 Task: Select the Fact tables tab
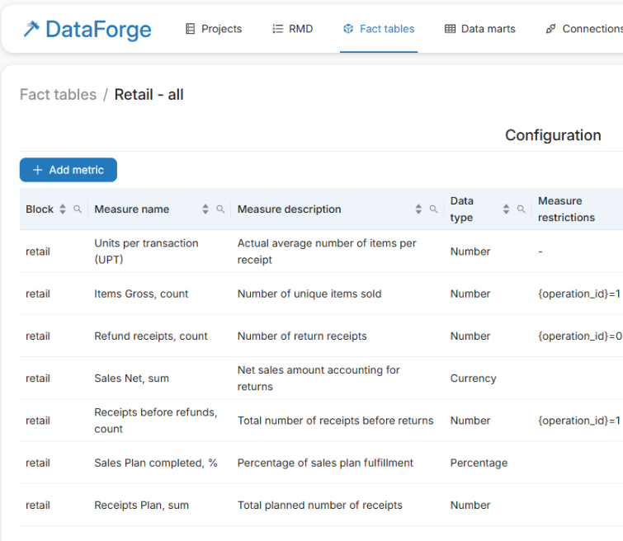coord(379,29)
